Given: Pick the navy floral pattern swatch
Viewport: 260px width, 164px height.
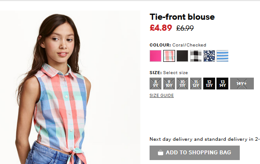Looking at the screenshot, I should [x=209, y=56].
